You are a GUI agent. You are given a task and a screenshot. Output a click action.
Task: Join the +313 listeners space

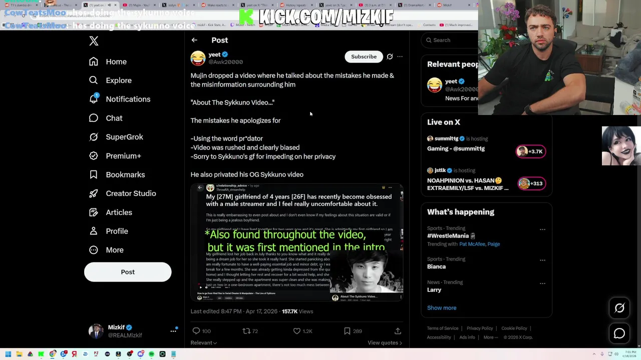click(x=531, y=183)
